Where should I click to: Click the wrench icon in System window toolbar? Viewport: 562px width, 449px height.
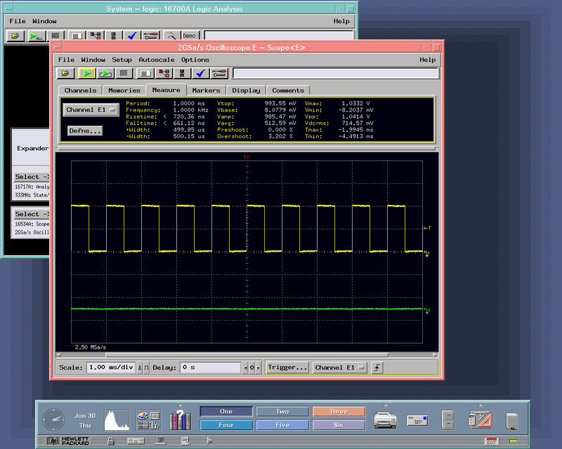150,36
